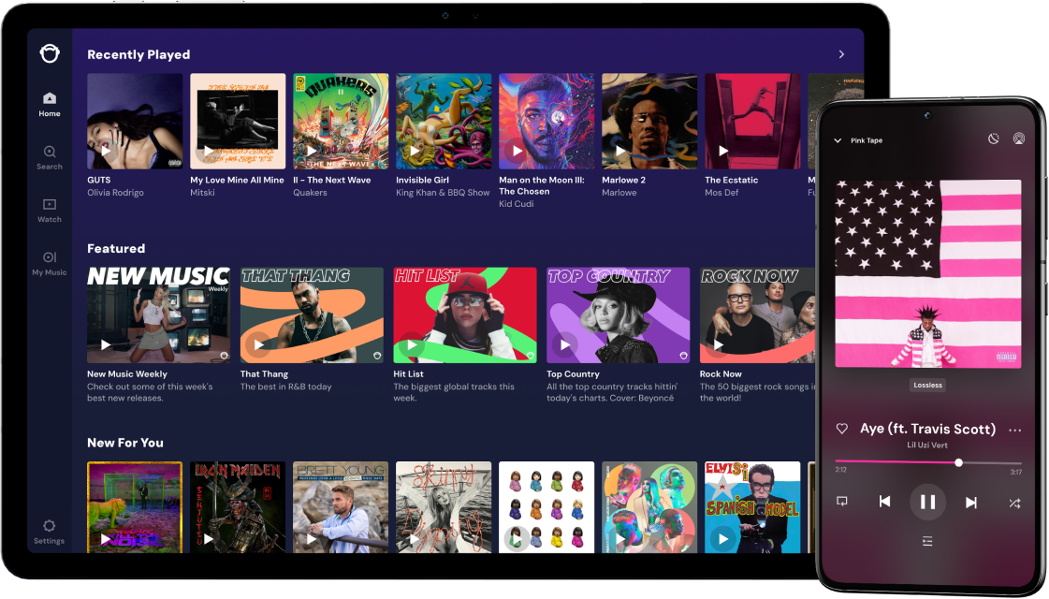Open Settings gear in the sidebar
Viewport: 1049px width, 599px height.
pyautogui.click(x=50, y=532)
